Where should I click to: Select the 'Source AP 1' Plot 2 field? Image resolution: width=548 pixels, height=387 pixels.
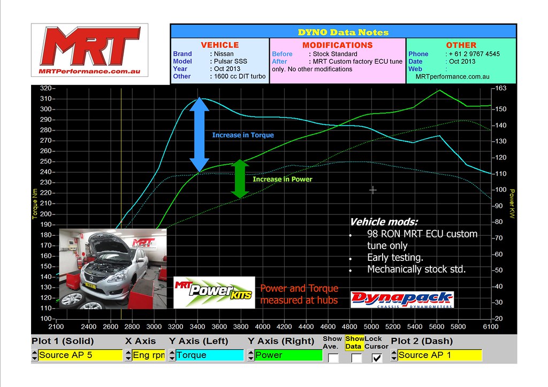pos(440,355)
